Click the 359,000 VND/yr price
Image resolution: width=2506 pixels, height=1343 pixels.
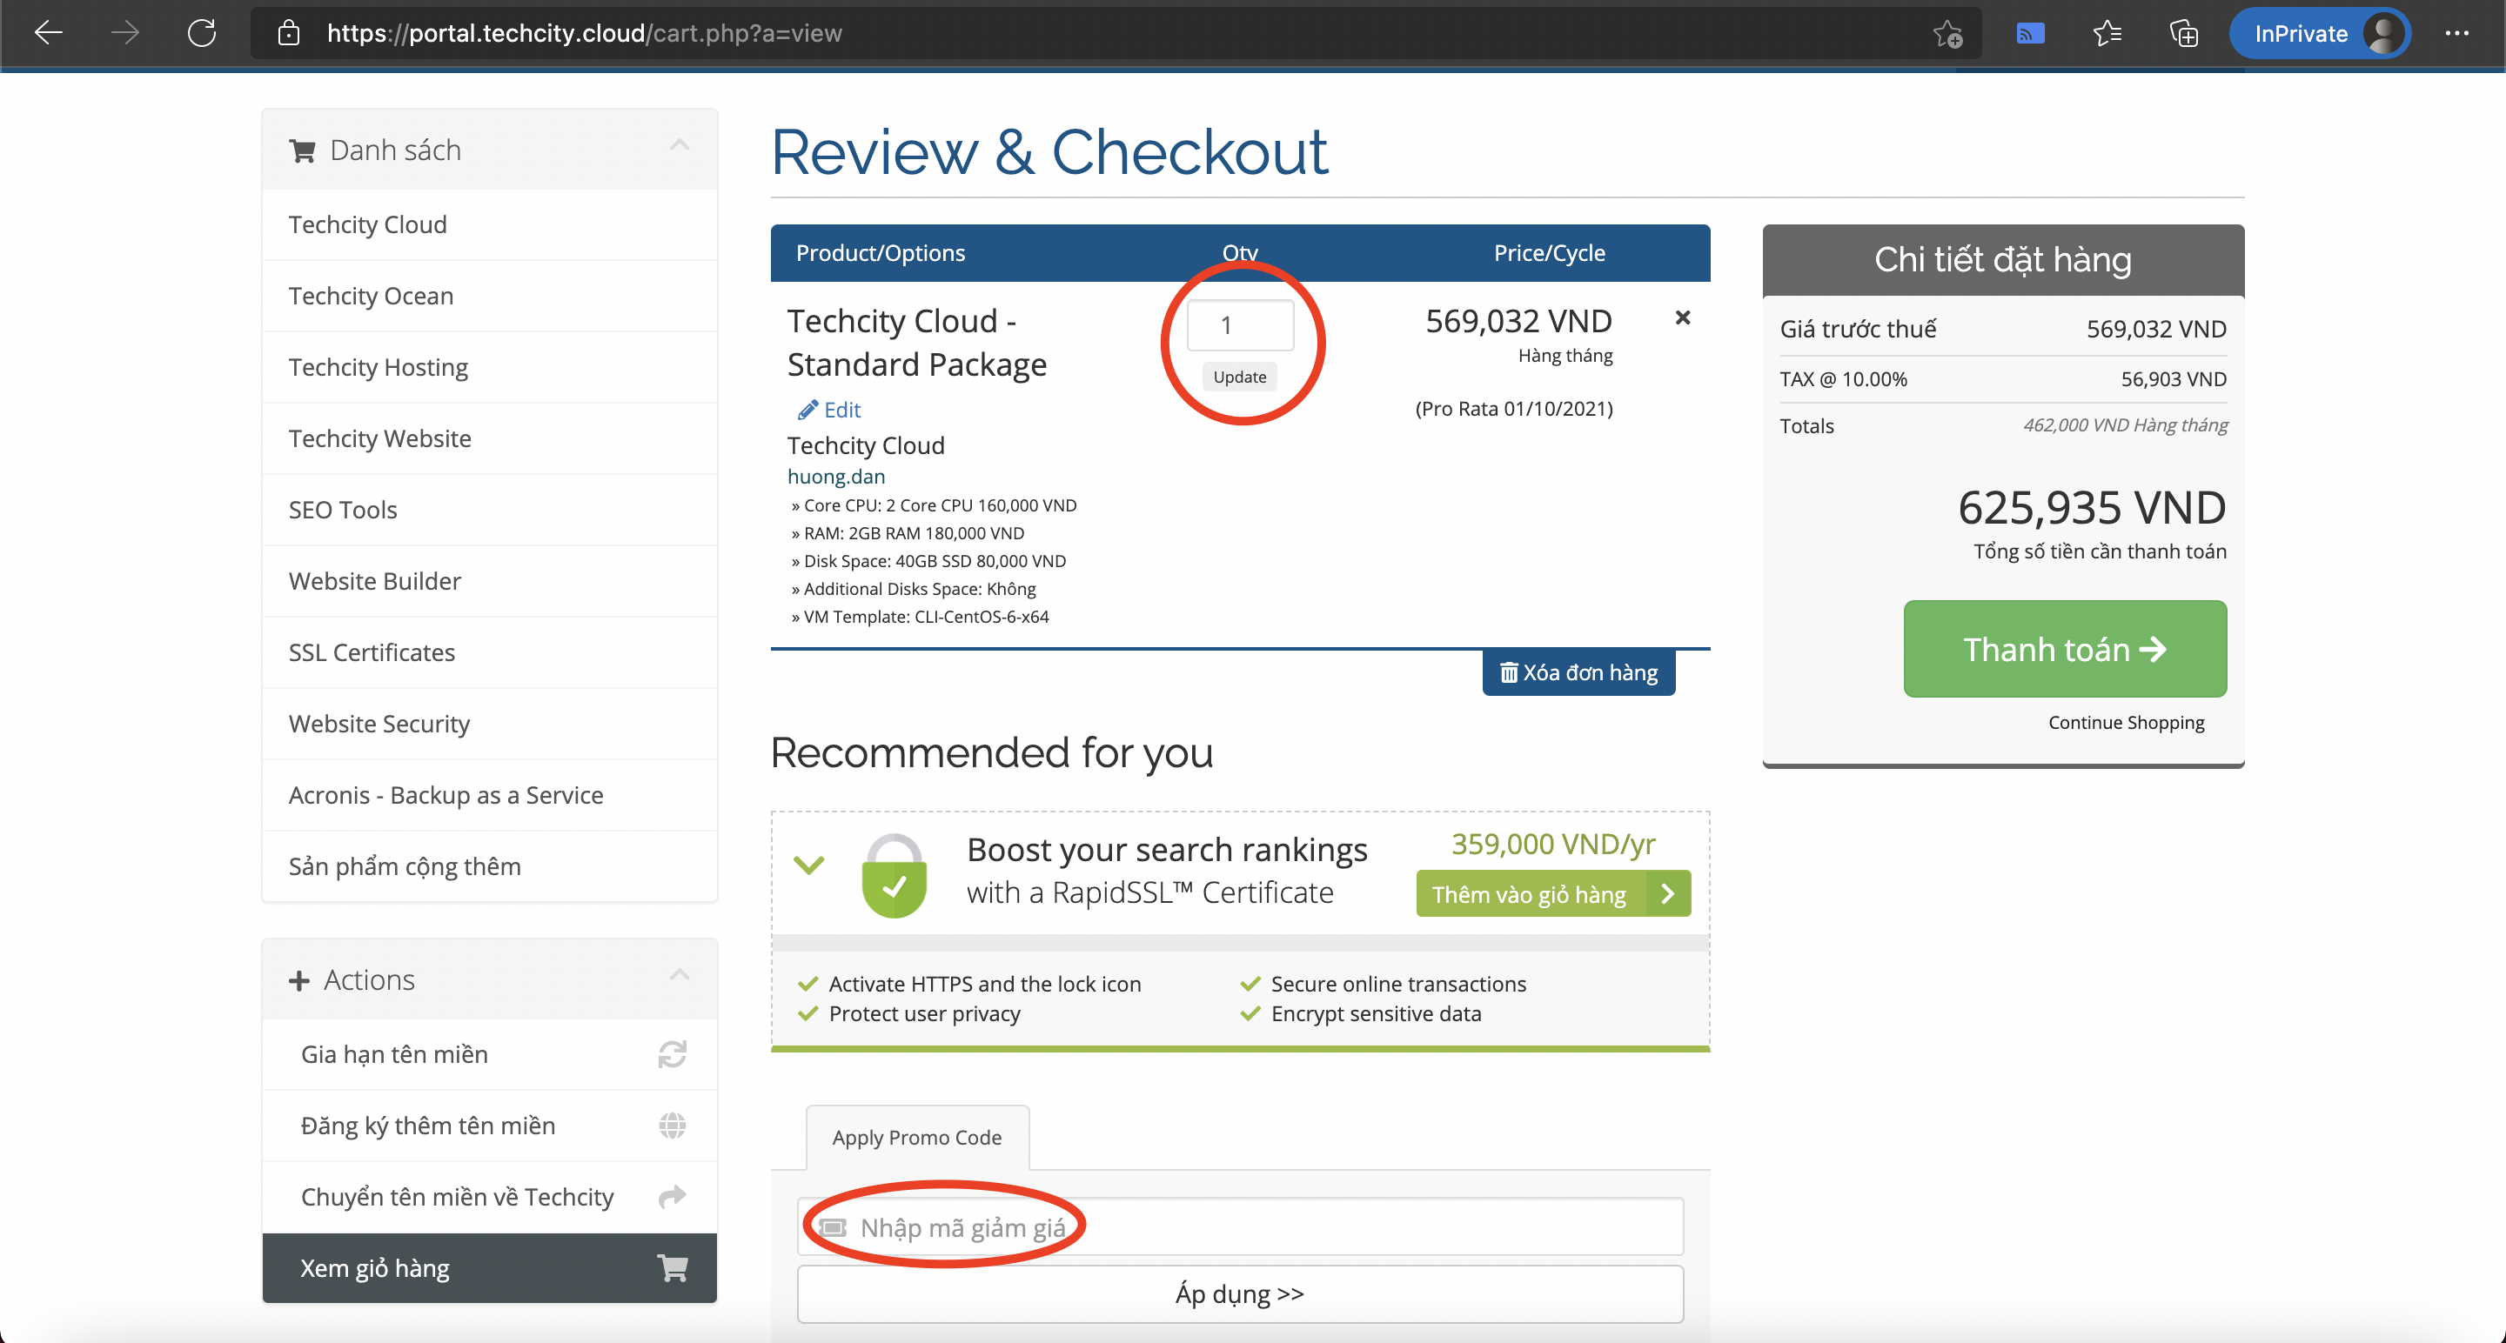click(1553, 843)
